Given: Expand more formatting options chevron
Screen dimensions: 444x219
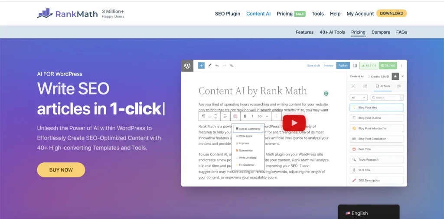Looking at the screenshot, I should click(x=267, y=116).
